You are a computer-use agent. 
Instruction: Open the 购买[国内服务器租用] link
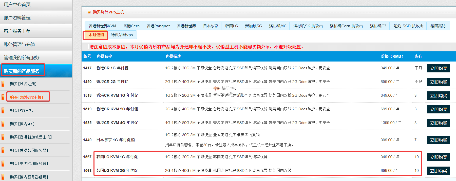coord(29,177)
